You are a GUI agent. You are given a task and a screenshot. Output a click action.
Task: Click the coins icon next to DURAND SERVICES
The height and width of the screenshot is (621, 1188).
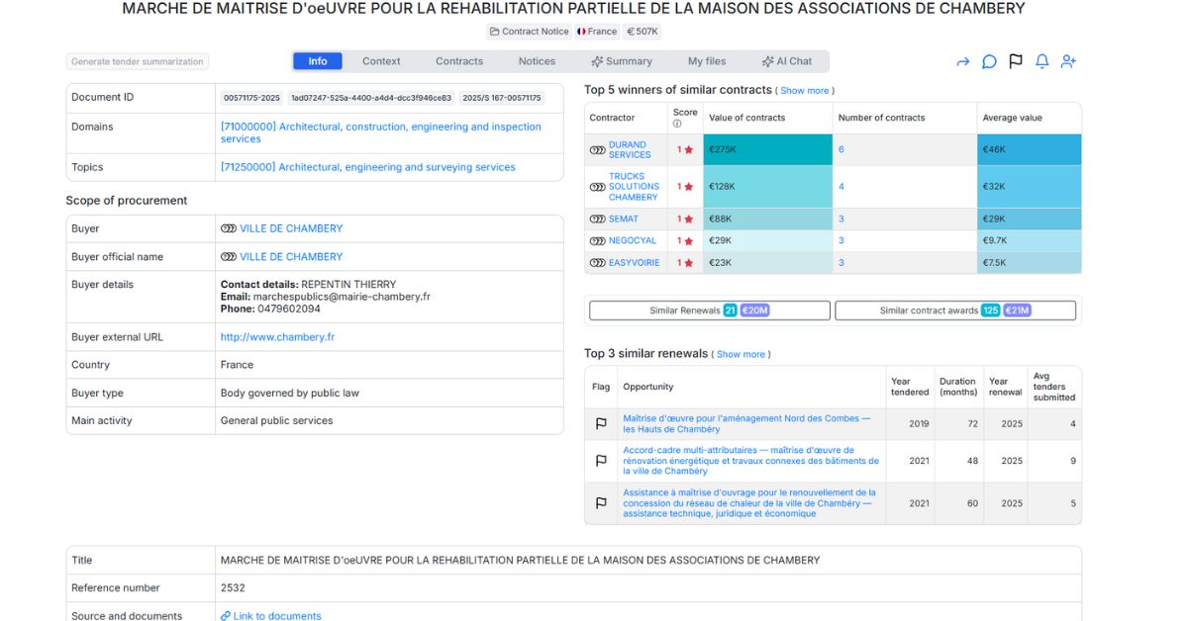click(x=597, y=149)
